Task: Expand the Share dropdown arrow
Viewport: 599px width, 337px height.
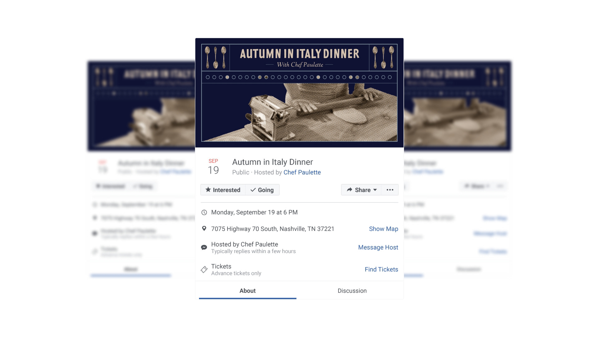Action: 375,190
